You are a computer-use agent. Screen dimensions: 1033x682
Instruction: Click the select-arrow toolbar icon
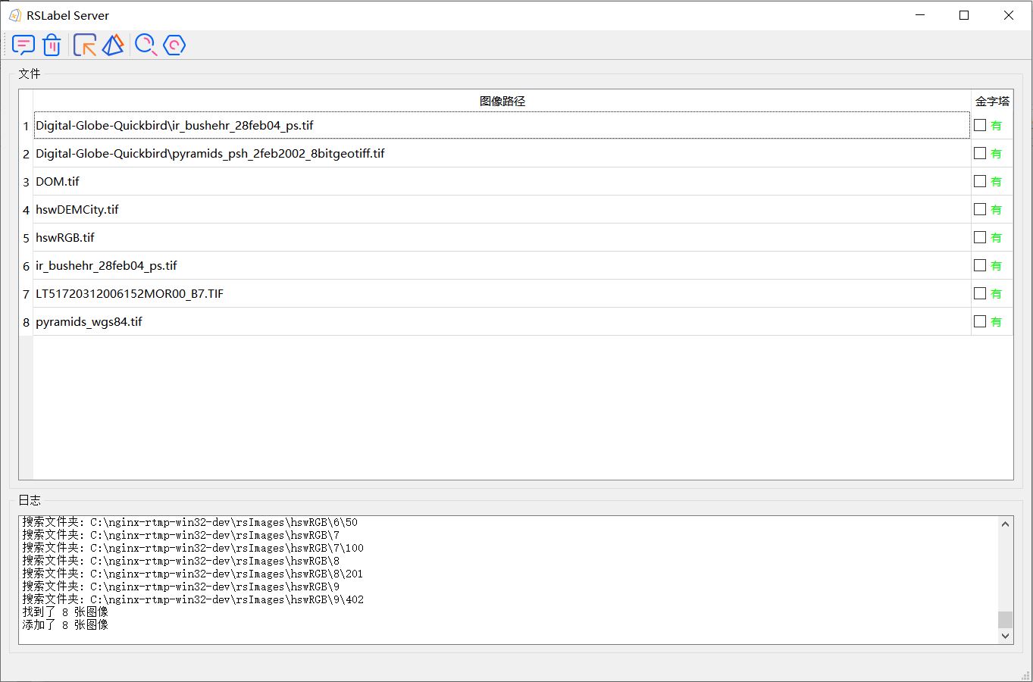click(x=85, y=45)
